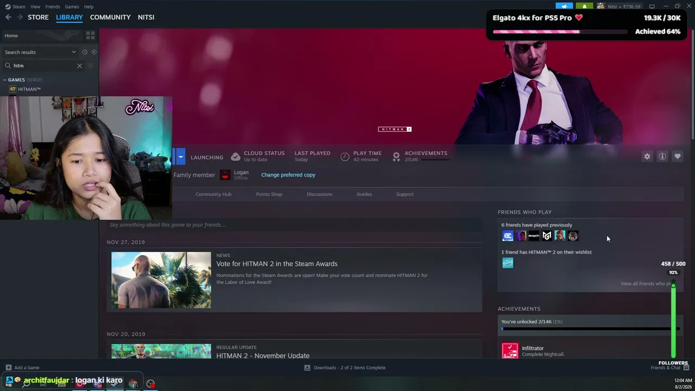Open the Discussions link

[x=319, y=194]
